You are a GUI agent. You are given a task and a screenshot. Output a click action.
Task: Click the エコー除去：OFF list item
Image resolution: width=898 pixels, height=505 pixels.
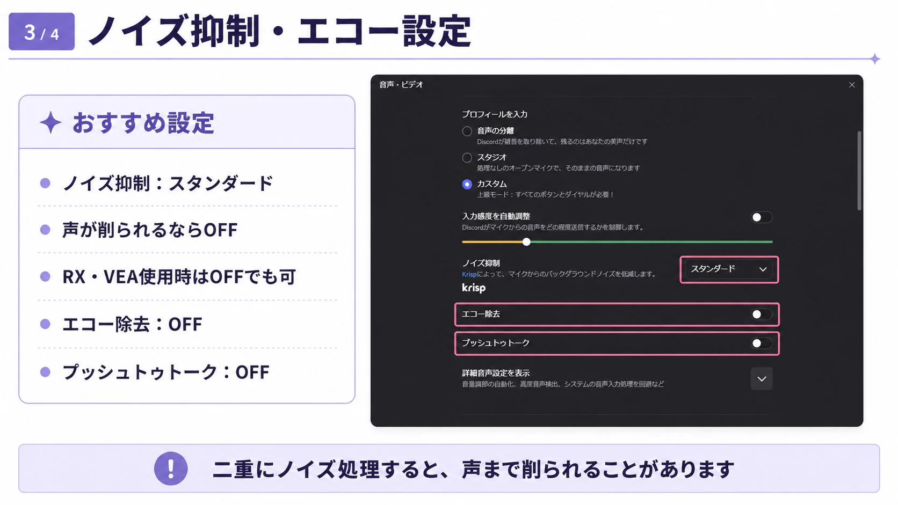pyautogui.click(x=132, y=324)
